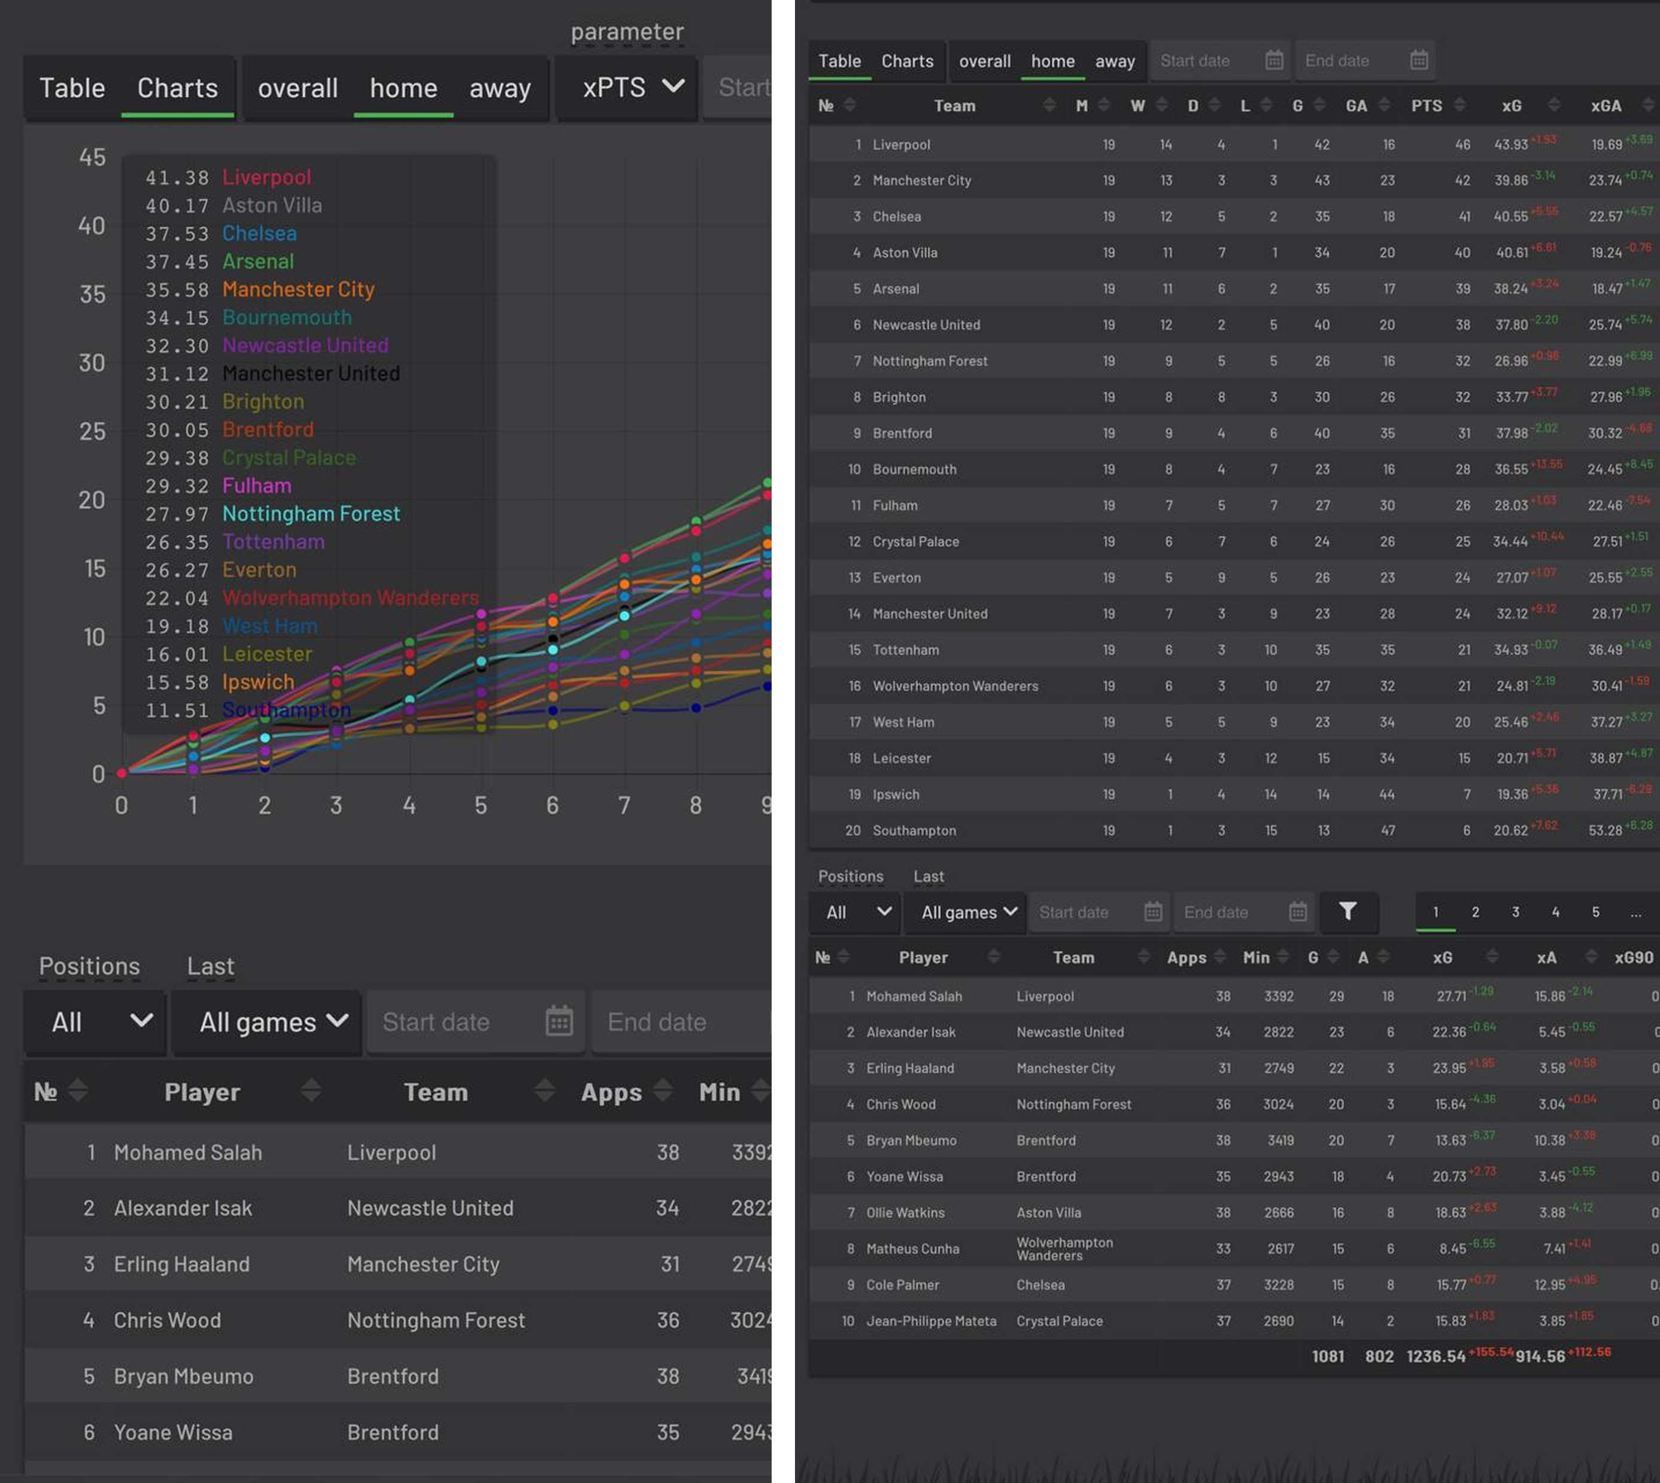Select the overall filter in right panel
Viewport: 1660px width, 1483px height.
tap(984, 61)
